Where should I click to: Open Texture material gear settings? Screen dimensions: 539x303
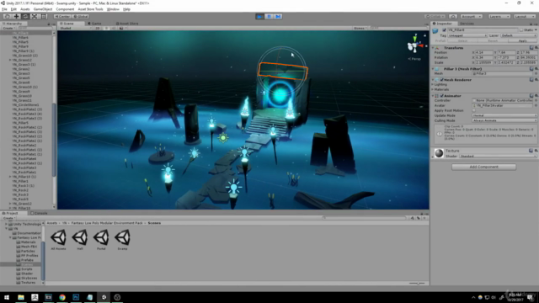point(536,151)
